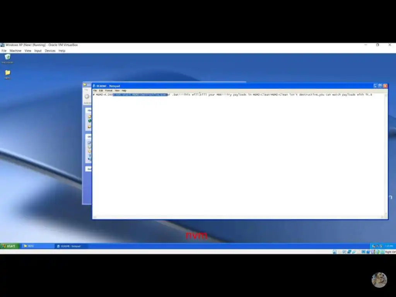Click Back button in the Explorer window behind
The image size is (396, 297).
[x=87, y=96]
